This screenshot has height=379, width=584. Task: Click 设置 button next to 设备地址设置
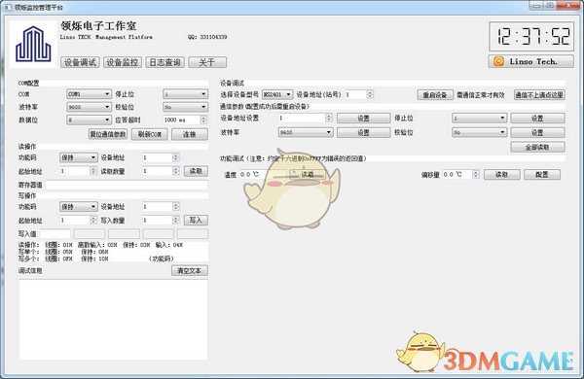click(x=363, y=119)
